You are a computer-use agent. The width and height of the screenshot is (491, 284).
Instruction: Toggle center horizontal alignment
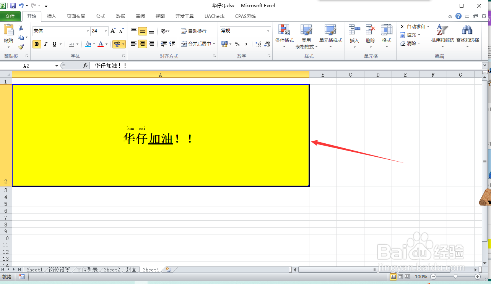143,44
